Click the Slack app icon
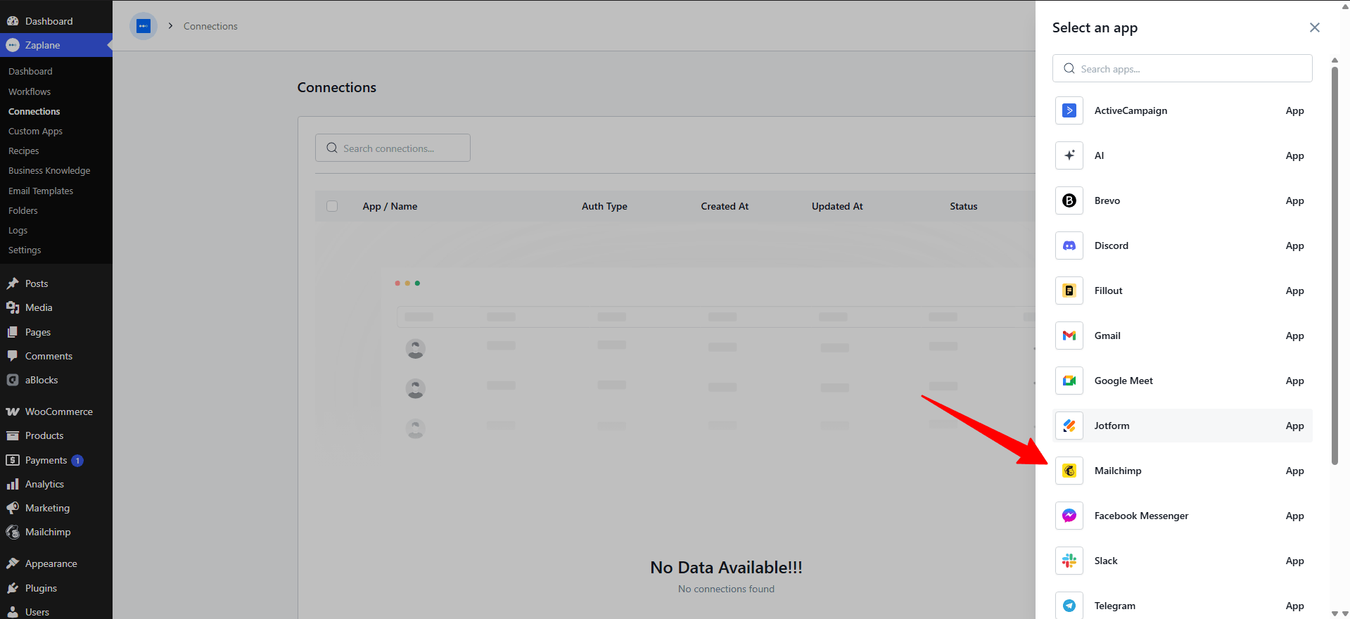This screenshot has width=1350, height=619. point(1069,561)
